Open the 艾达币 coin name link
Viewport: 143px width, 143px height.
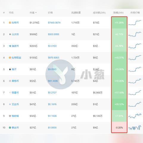pyautogui.click(x=15, y=104)
